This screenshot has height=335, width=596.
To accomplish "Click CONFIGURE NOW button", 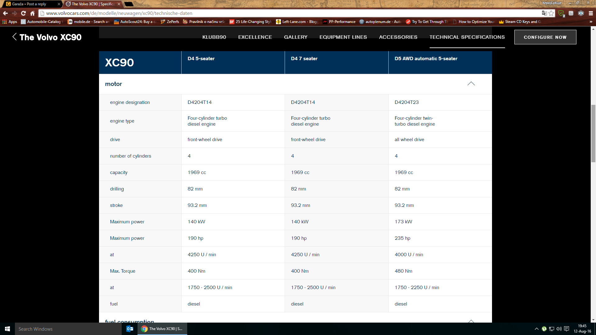I will point(545,37).
